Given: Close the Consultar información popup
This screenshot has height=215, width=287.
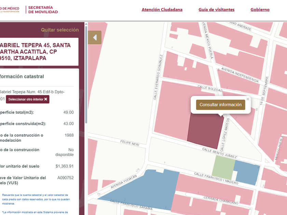Looking at the screenshot, I should click(248, 99).
